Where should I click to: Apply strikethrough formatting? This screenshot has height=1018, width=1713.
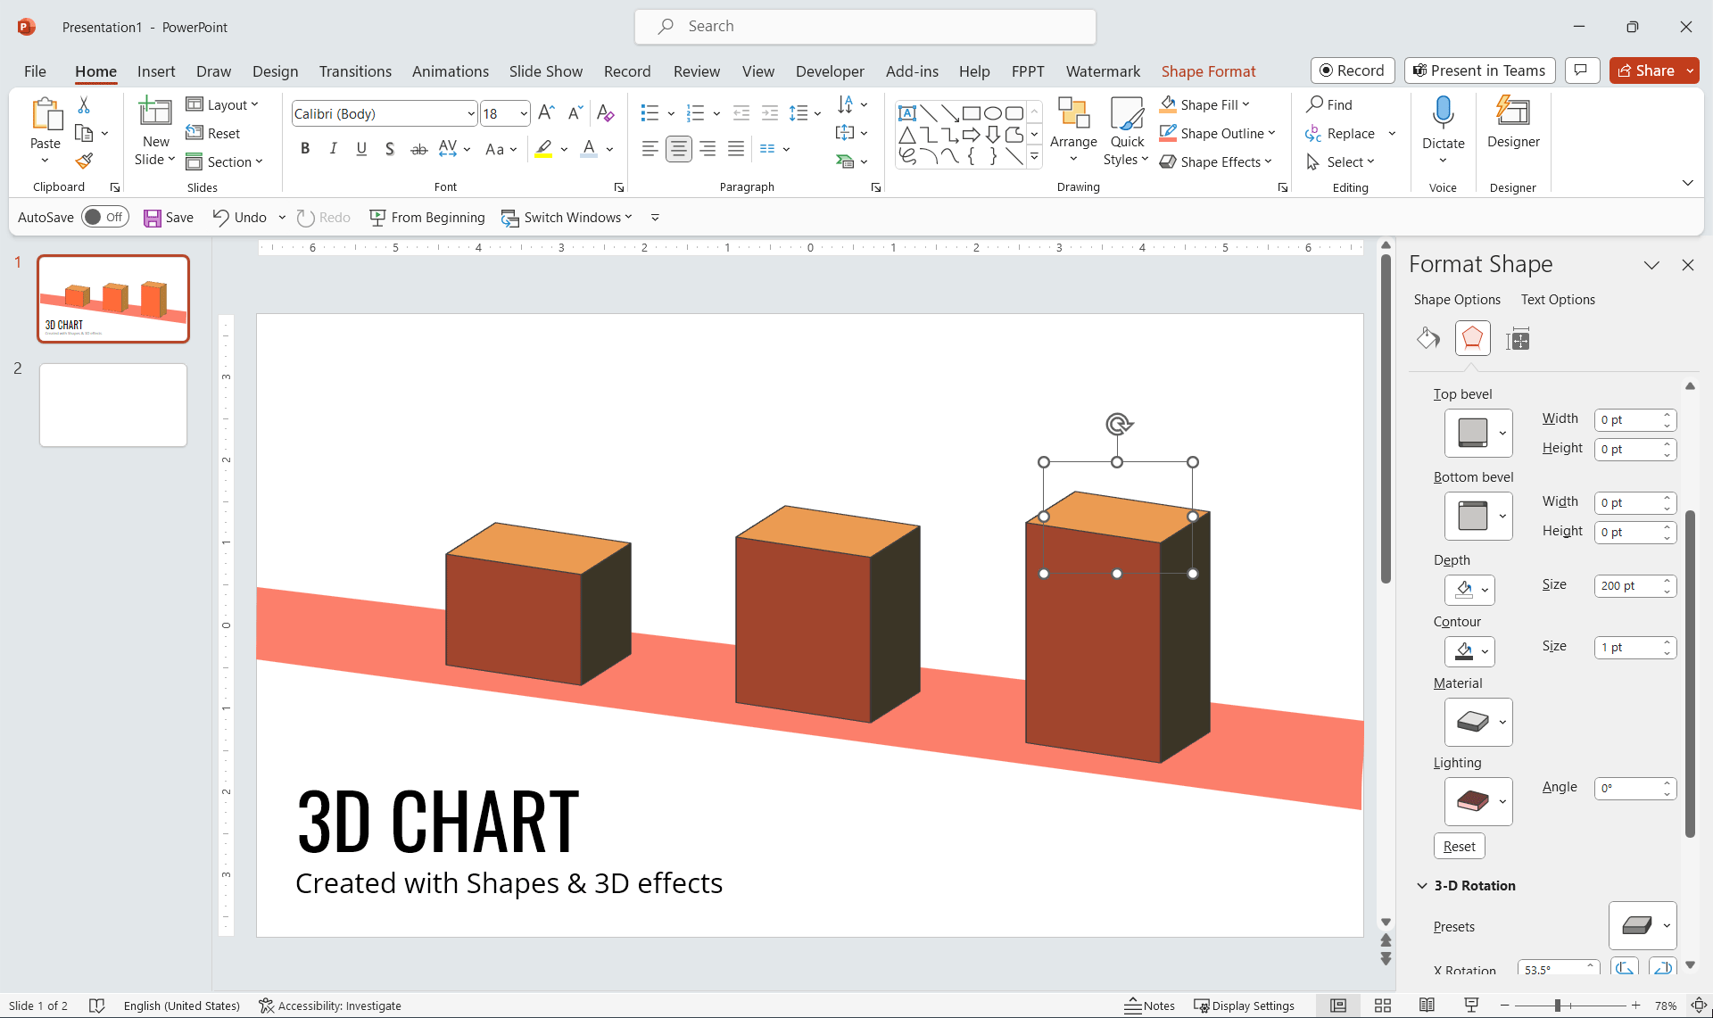point(418,149)
